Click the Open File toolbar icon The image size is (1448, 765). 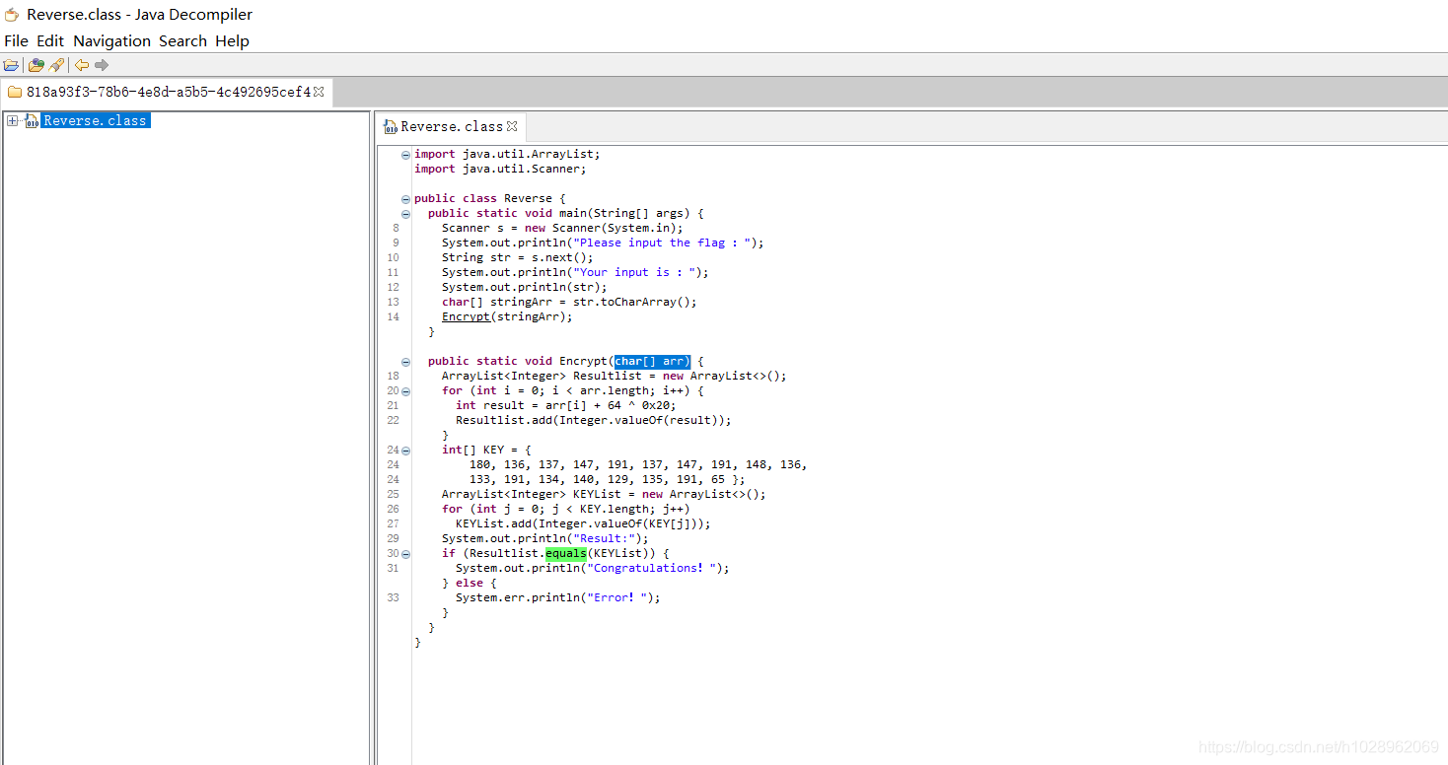(x=11, y=65)
